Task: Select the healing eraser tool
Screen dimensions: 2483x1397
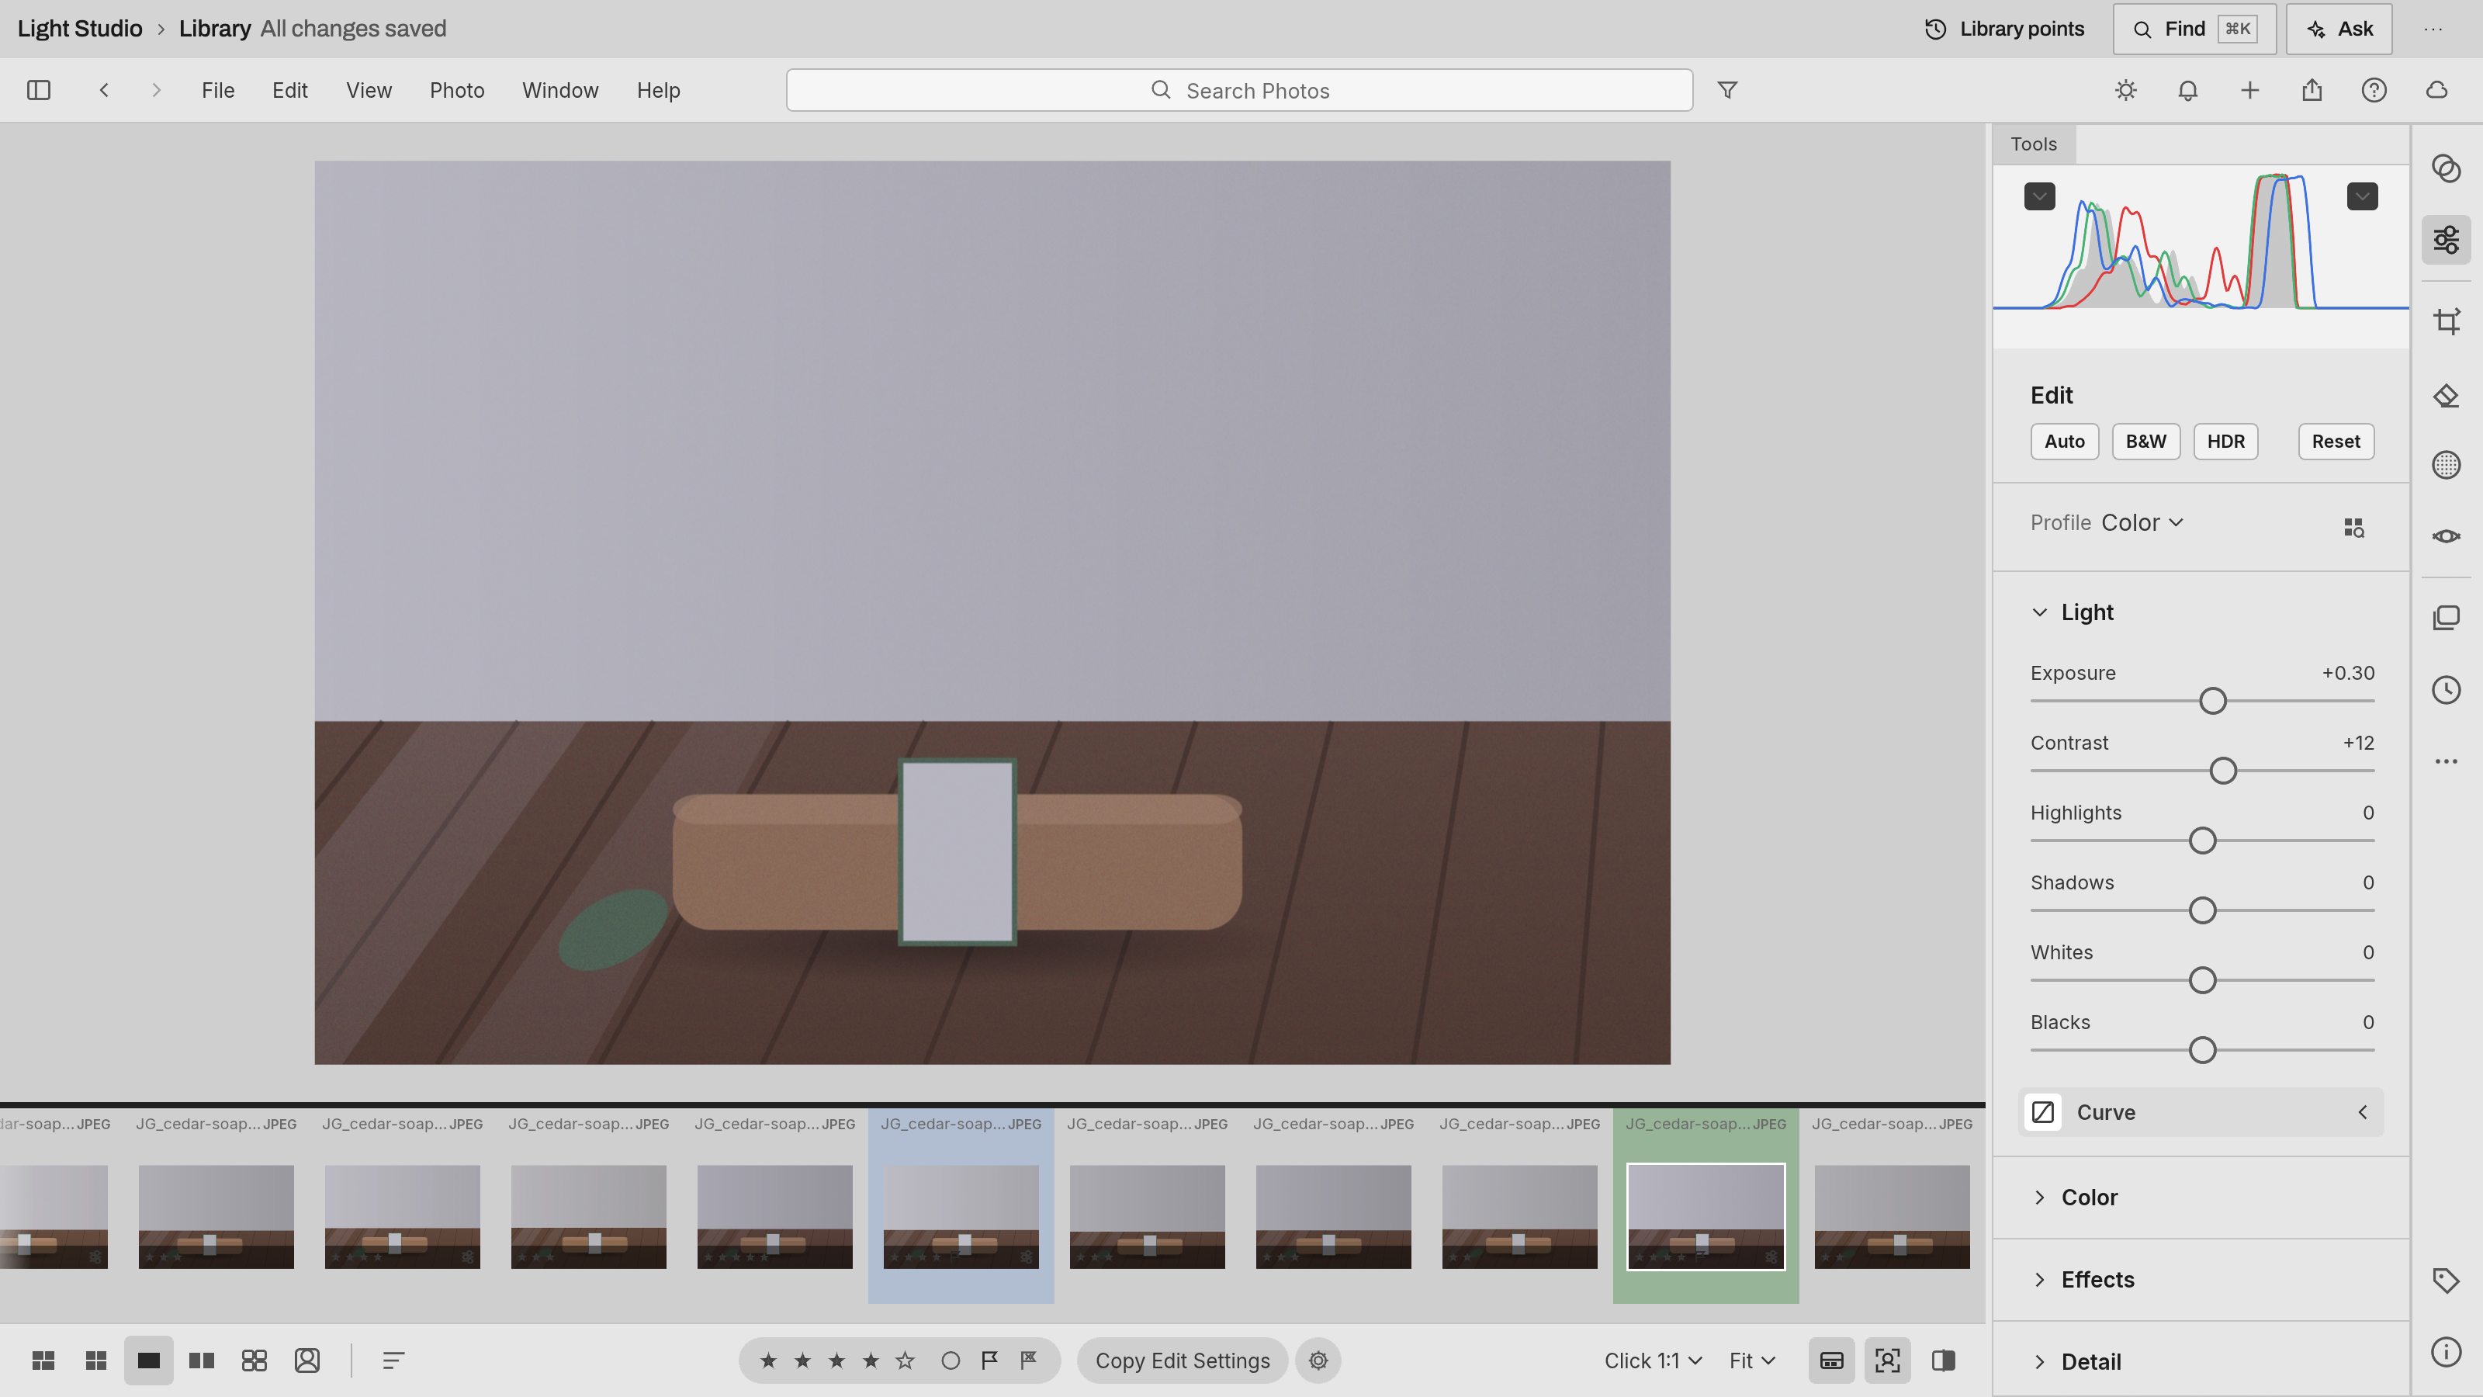Action: (2447, 395)
